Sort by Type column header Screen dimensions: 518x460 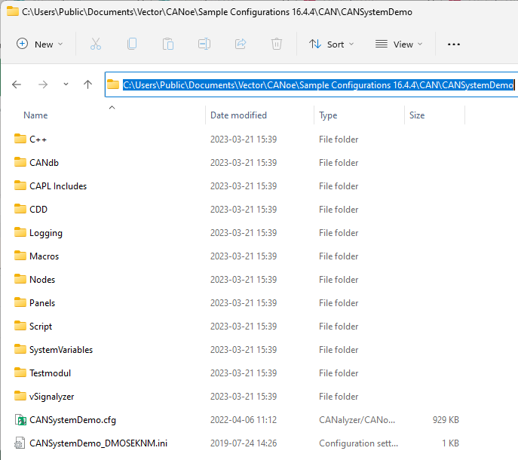(x=328, y=115)
